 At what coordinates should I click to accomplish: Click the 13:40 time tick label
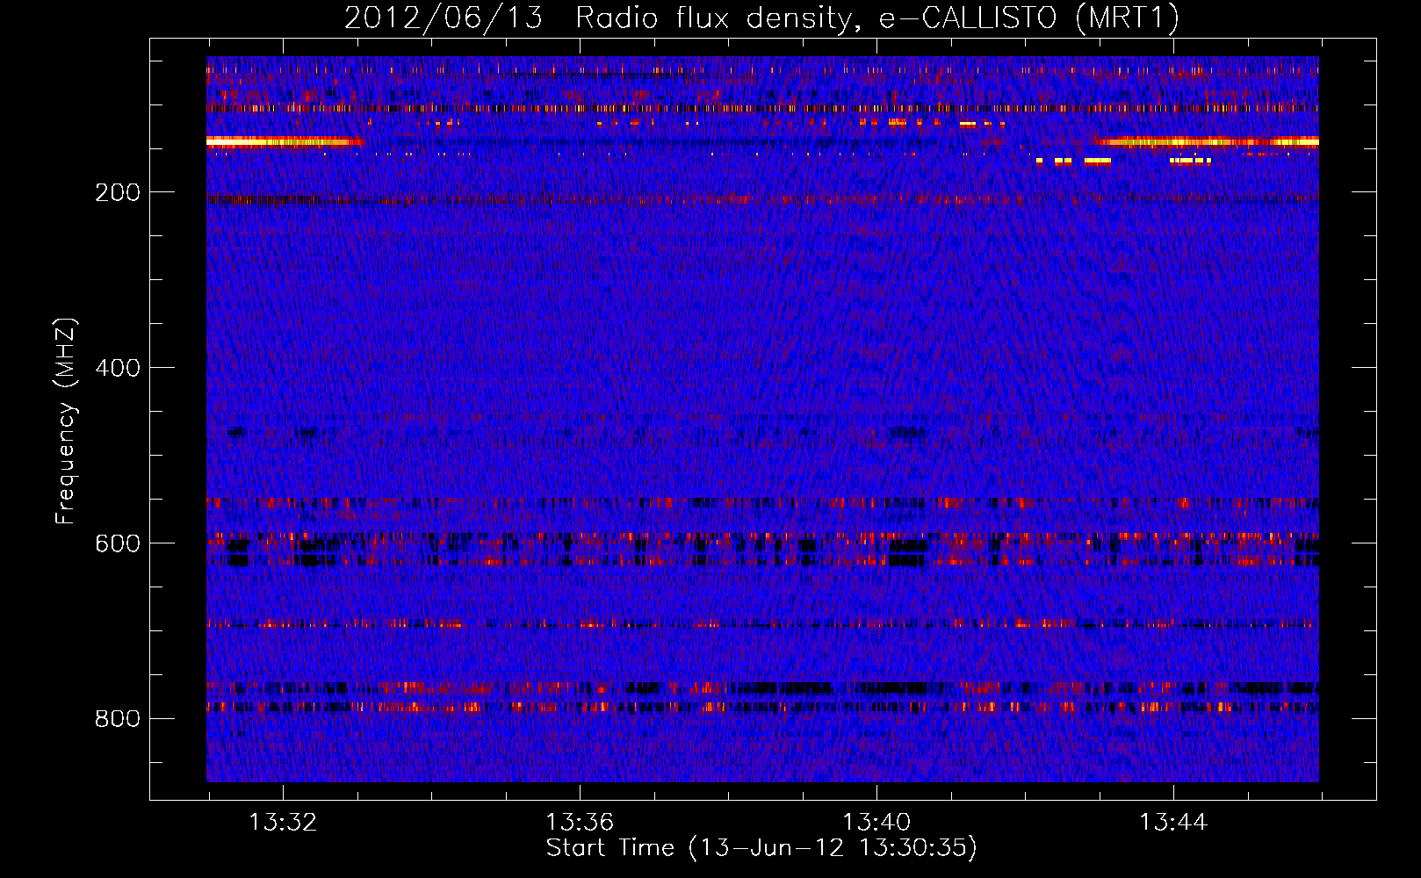click(x=876, y=823)
